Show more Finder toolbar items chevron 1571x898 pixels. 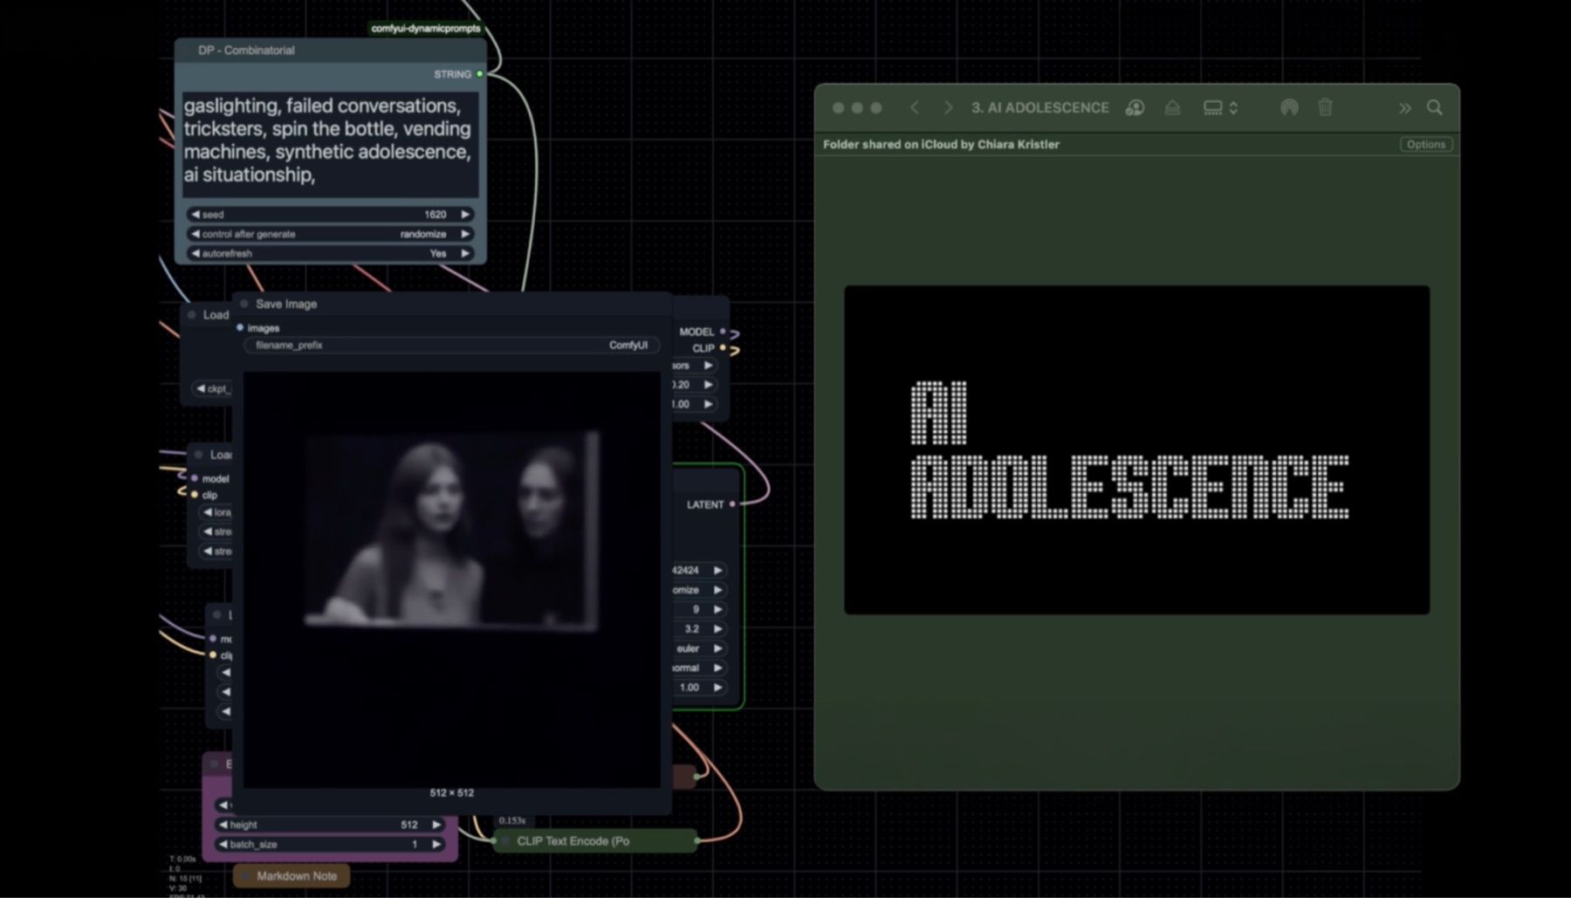coord(1404,108)
